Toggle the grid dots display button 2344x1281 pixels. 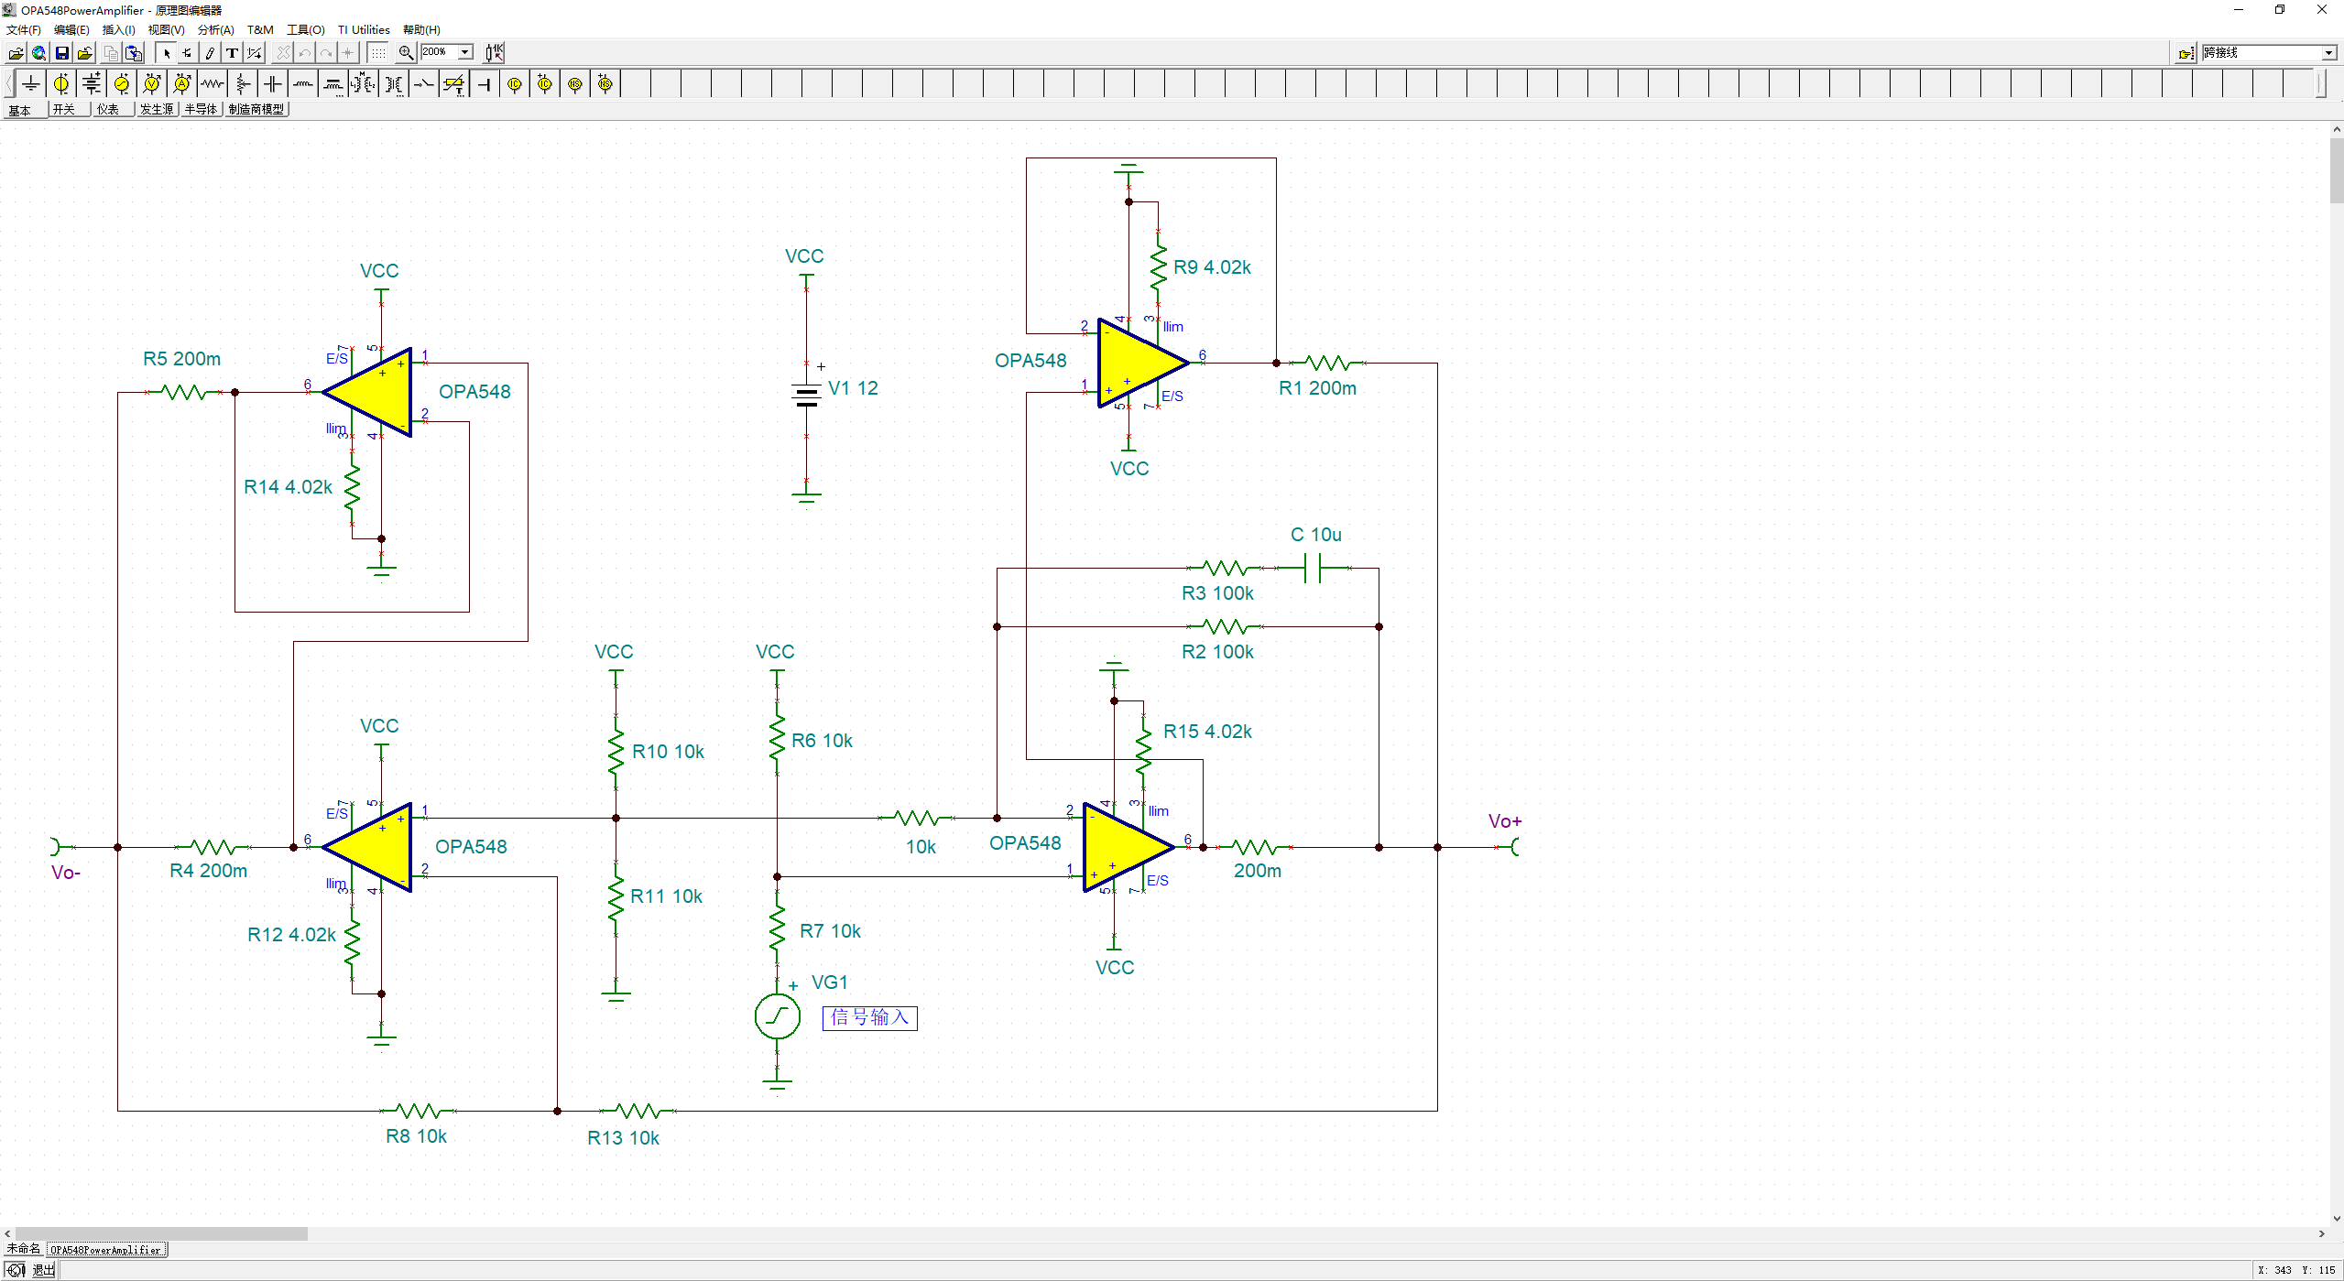tap(377, 53)
